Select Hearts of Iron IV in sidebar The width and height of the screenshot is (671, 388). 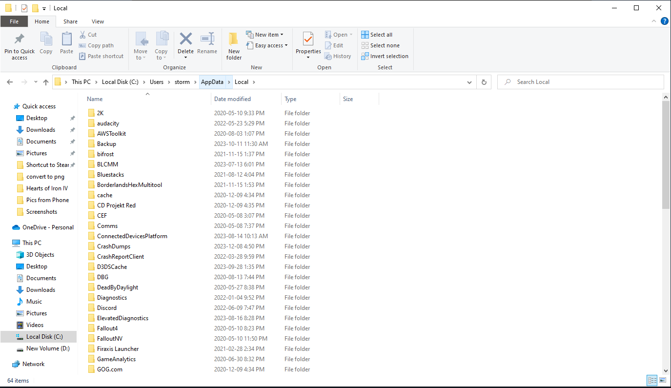click(x=47, y=188)
